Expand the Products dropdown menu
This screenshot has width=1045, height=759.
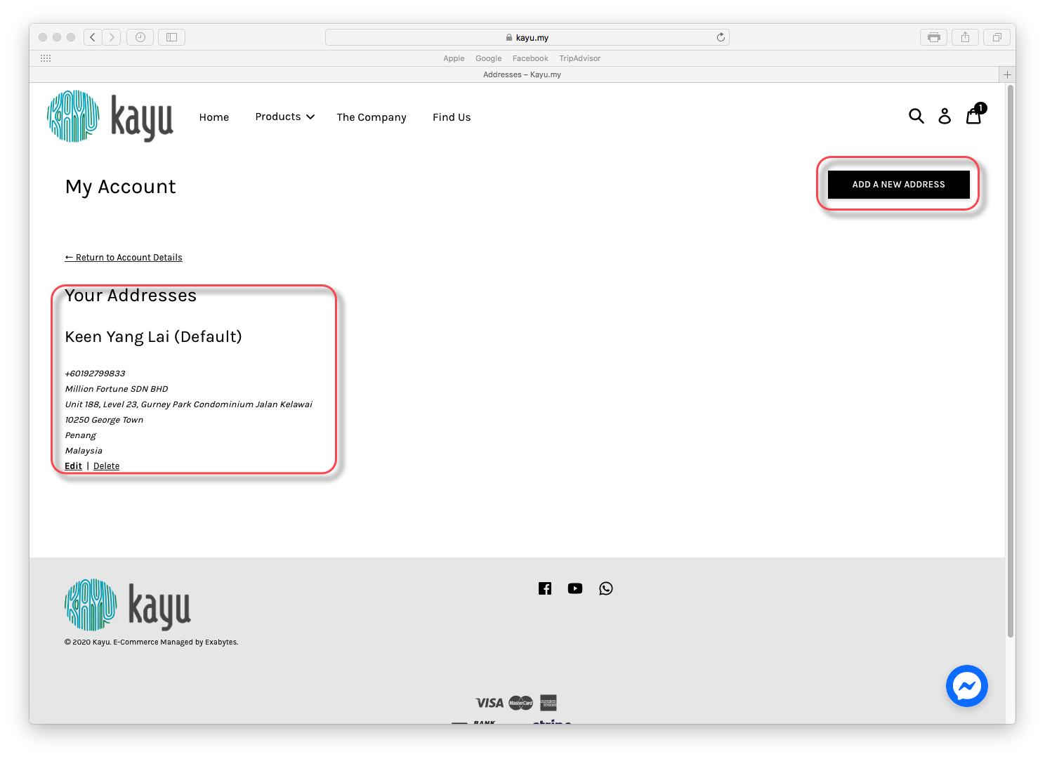pos(284,117)
